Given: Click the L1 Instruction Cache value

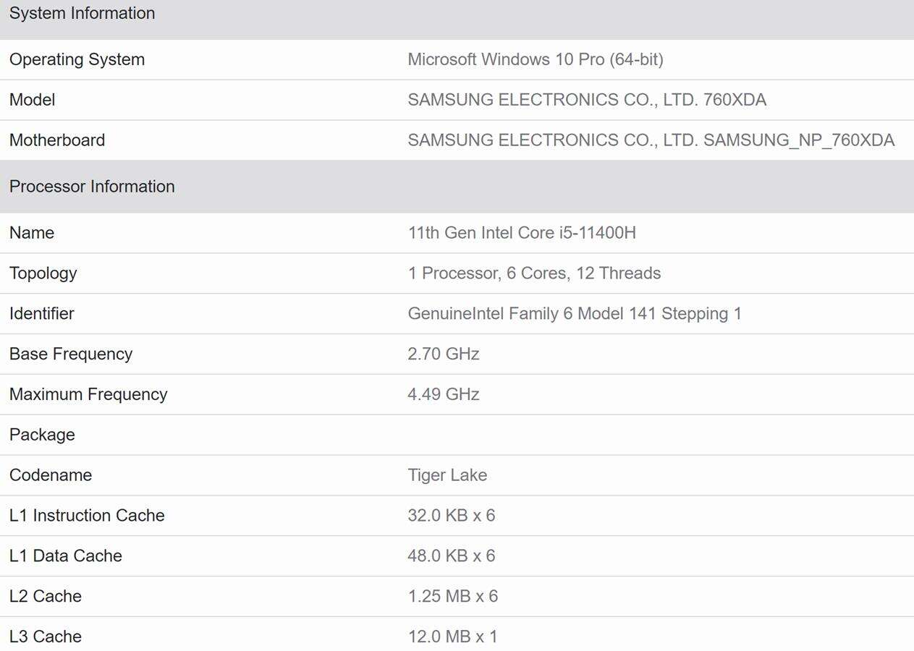Looking at the screenshot, I should point(452,515).
